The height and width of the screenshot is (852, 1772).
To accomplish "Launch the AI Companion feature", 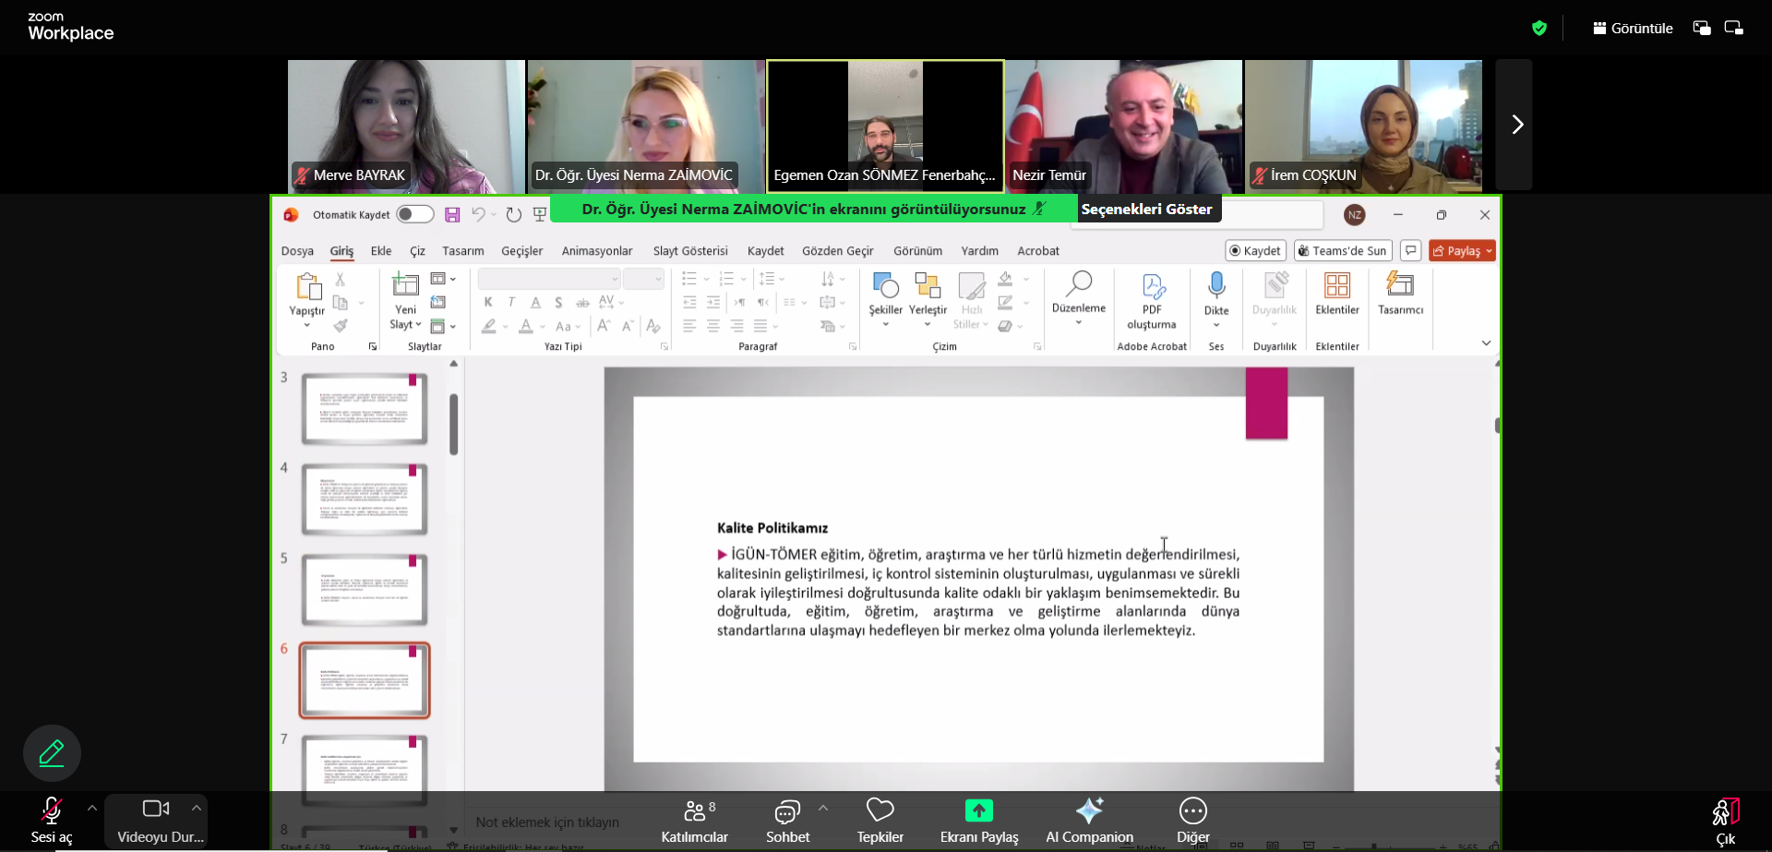I will tap(1089, 820).
